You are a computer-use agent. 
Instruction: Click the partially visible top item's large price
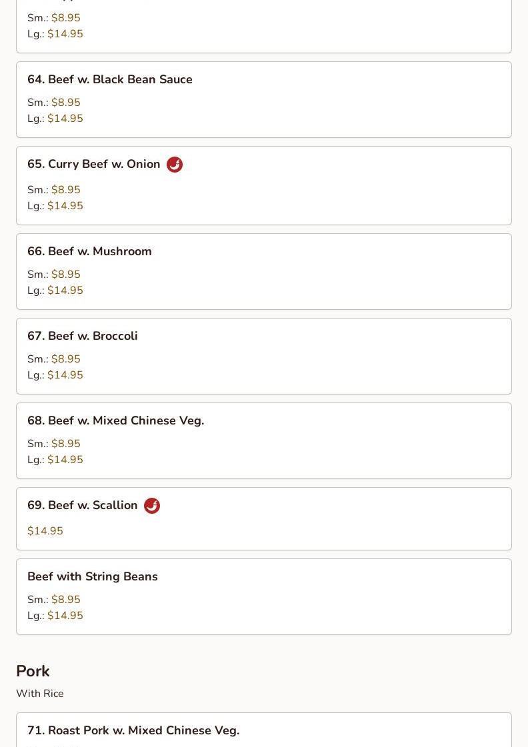click(x=55, y=34)
